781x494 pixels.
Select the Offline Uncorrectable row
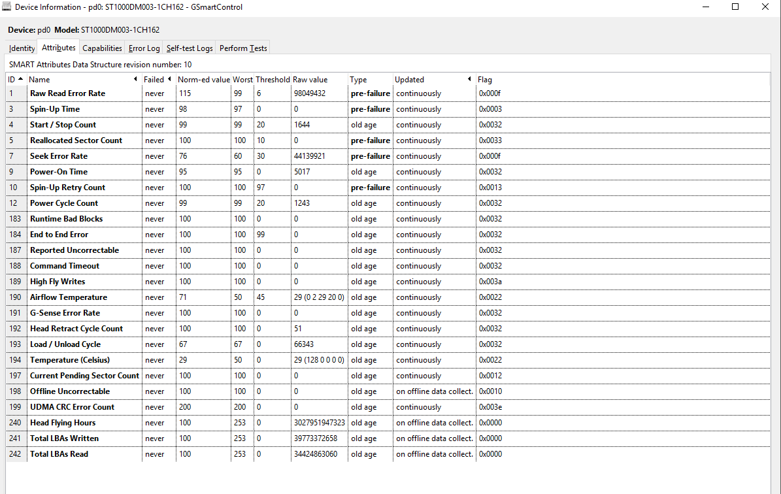tap(388, 391)
